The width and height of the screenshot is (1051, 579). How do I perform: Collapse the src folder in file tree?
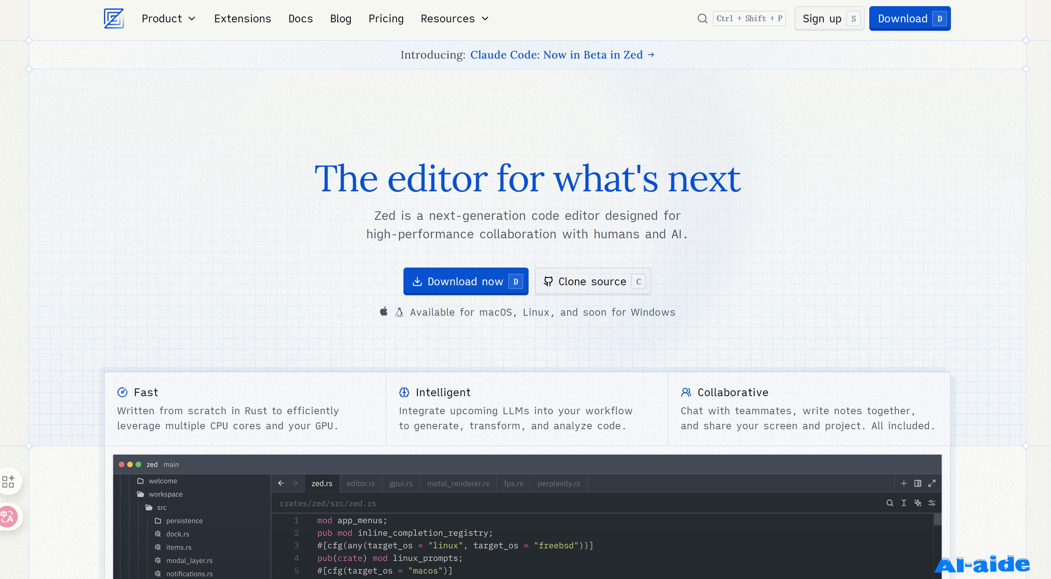pyautogui.click(x=162, y=508)
